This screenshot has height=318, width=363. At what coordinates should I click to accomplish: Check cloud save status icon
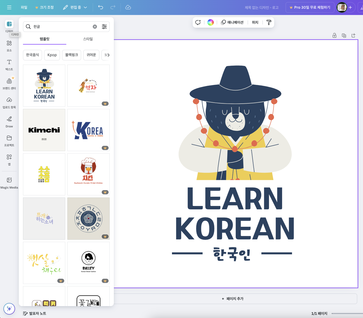point(128,7)
